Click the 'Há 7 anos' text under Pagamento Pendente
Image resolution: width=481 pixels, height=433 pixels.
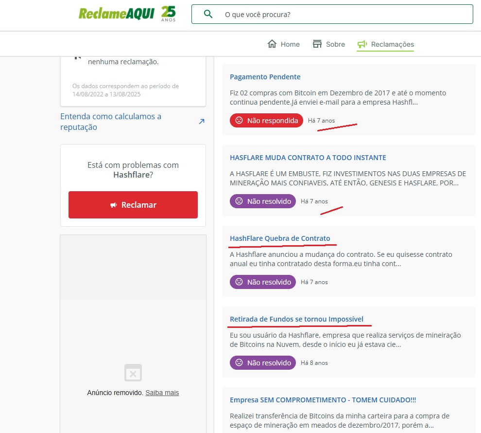click(322, 121)
